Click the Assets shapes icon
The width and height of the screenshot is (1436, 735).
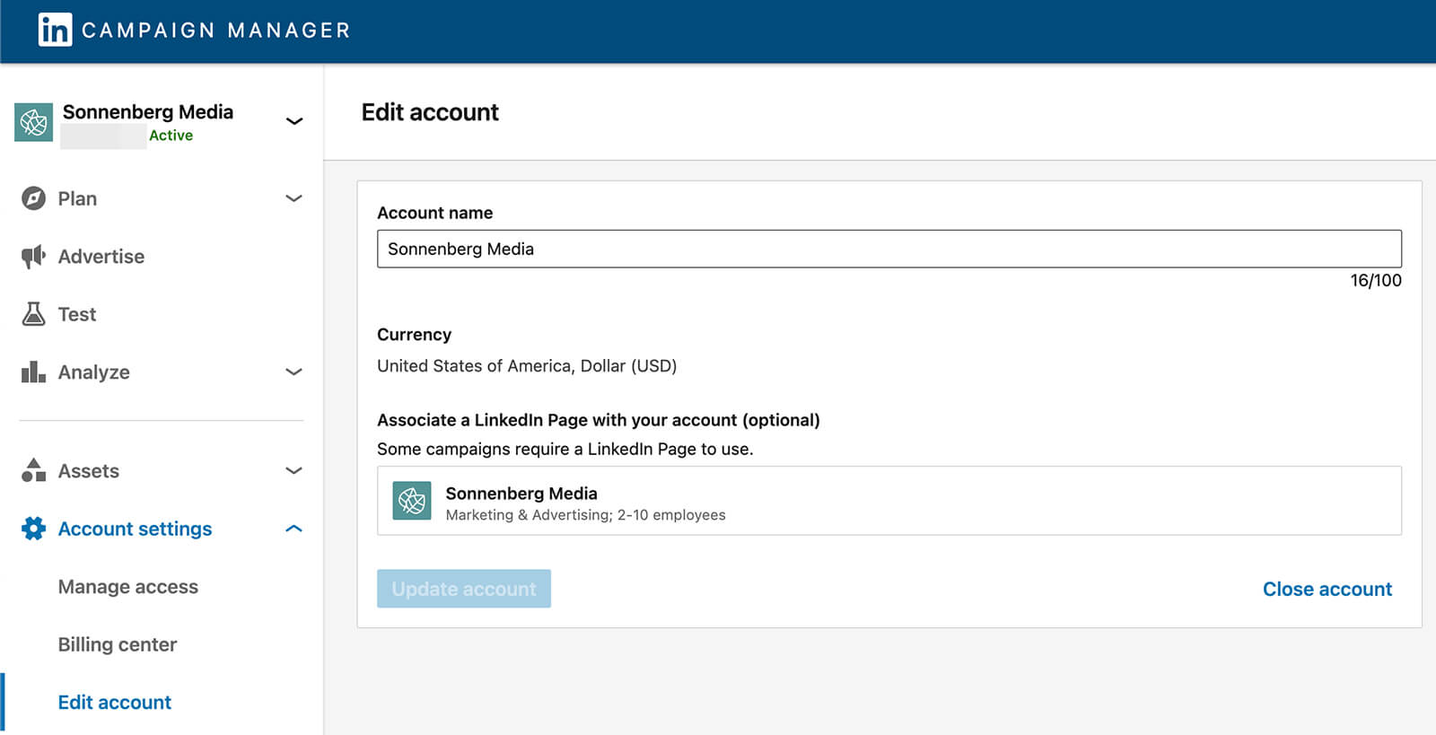tap(33, 470)
